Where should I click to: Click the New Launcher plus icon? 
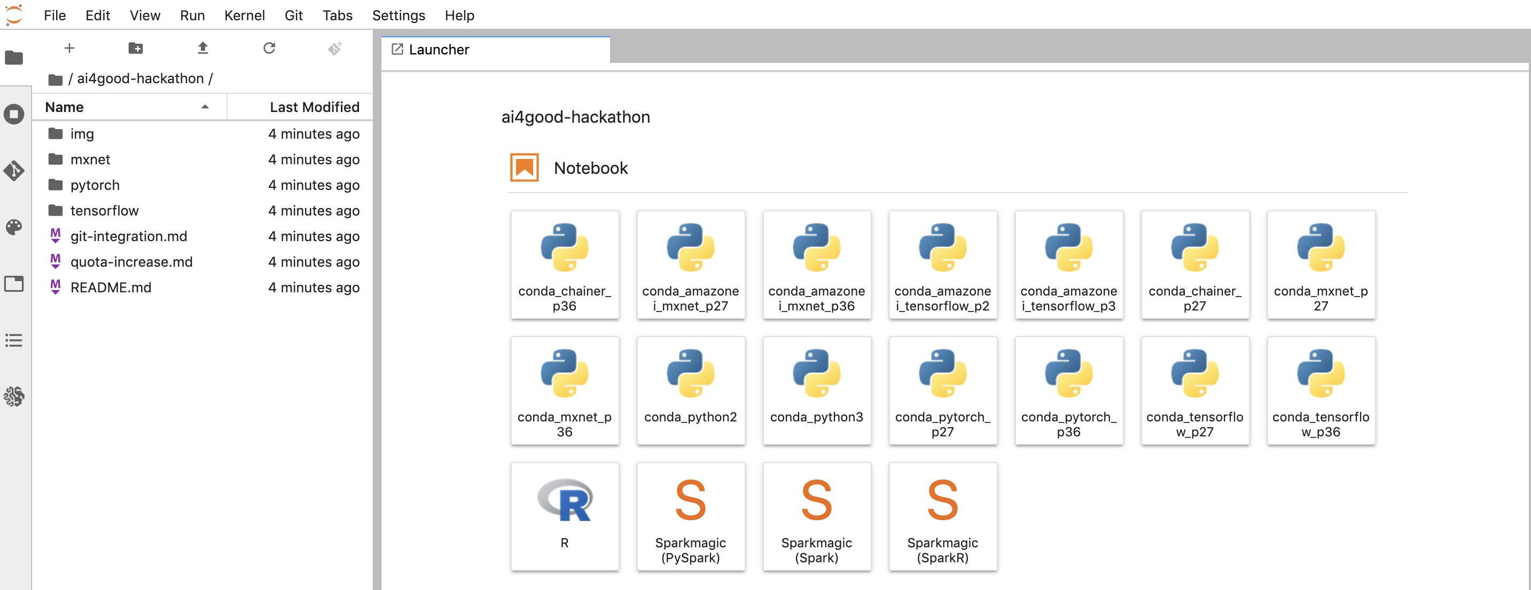click(x=69, y=48)
